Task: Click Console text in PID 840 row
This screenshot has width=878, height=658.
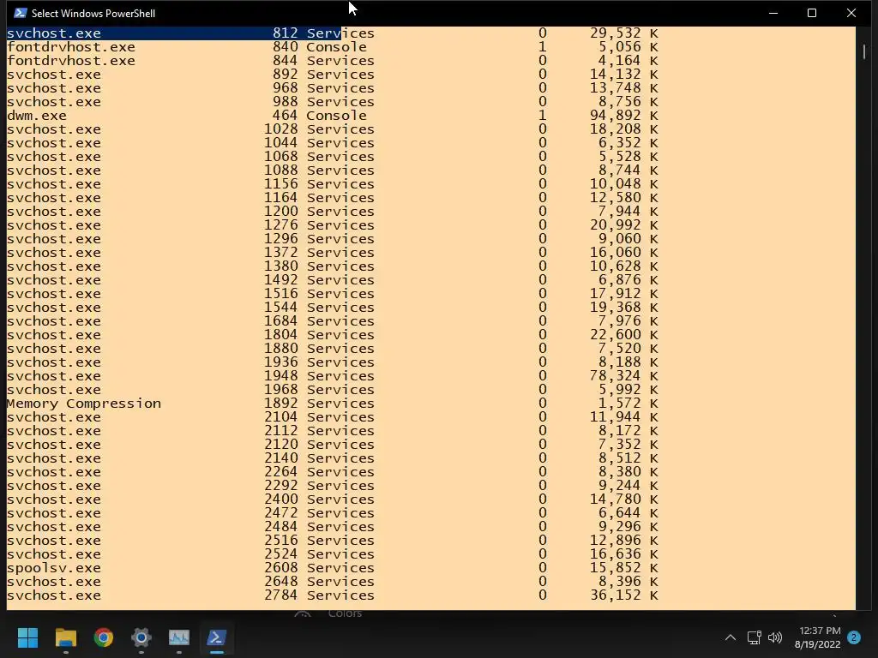Action: coord(336,47)
